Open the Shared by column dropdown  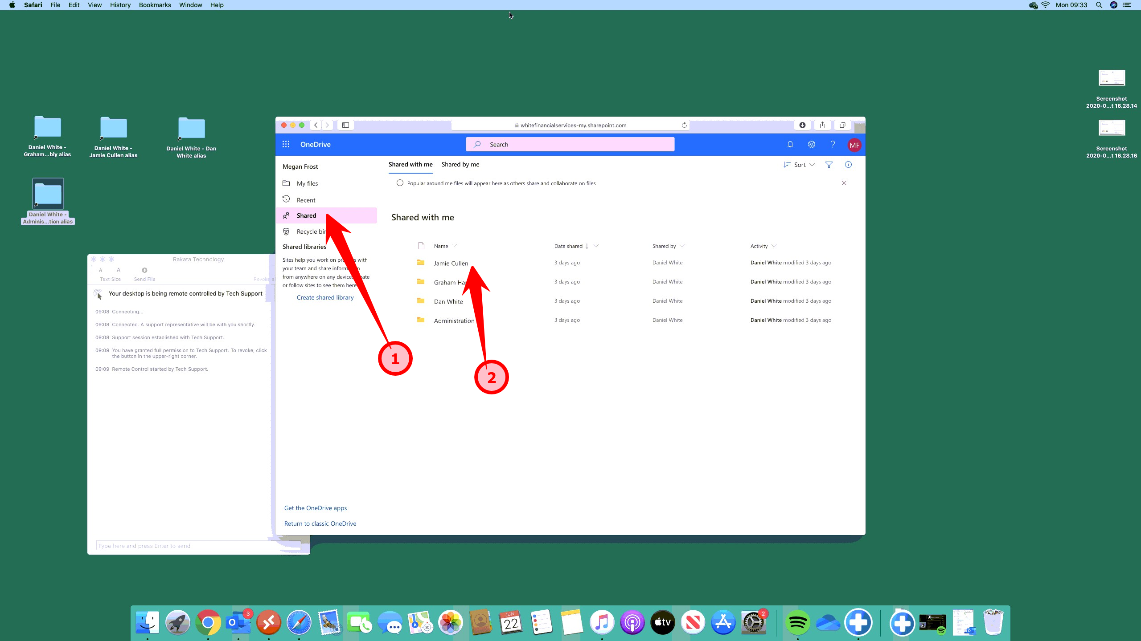(682, 246)
